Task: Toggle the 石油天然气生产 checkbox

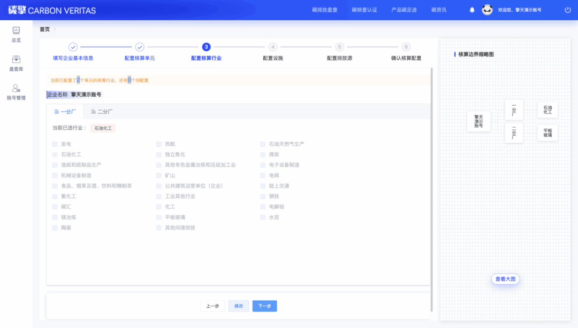Action: click(x=263, y=144)
